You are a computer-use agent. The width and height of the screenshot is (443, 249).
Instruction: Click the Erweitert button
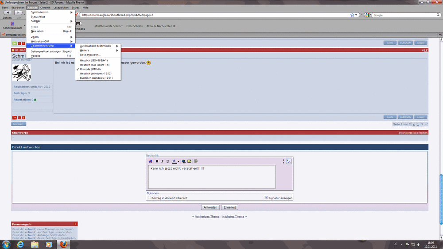click(229, 207)
